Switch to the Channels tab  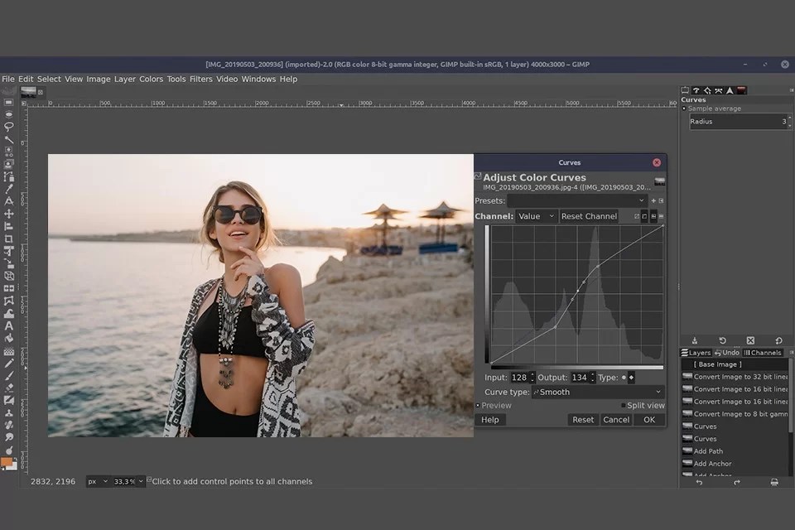[x=763, y=352]
